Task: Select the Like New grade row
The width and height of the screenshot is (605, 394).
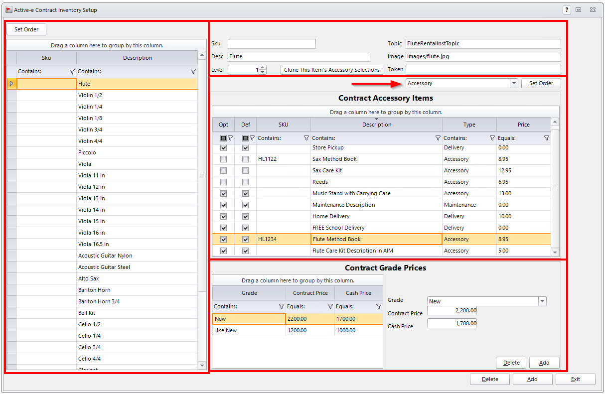Action: (298, 330)
